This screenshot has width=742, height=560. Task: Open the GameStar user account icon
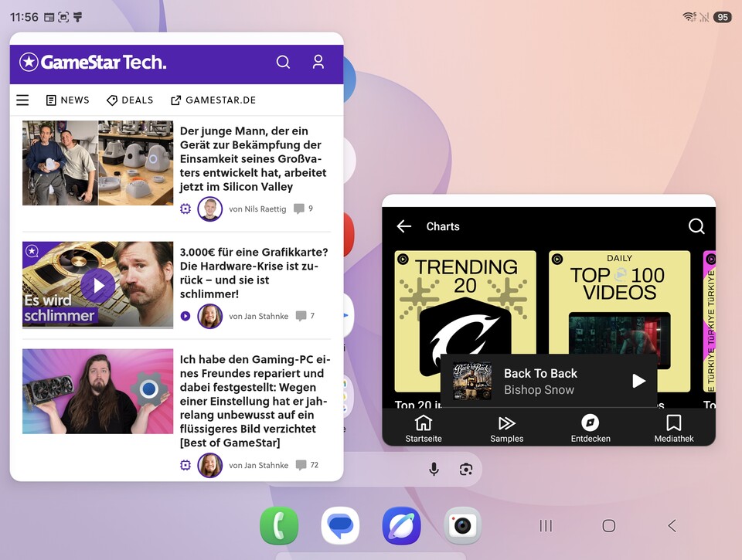(318, 62)
